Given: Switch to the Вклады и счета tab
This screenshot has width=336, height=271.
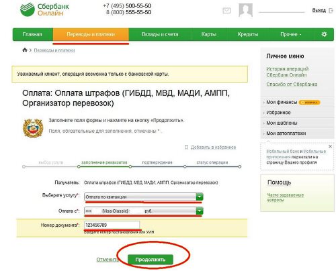Looking at the screenshot, I should click(x=160, y=34).
